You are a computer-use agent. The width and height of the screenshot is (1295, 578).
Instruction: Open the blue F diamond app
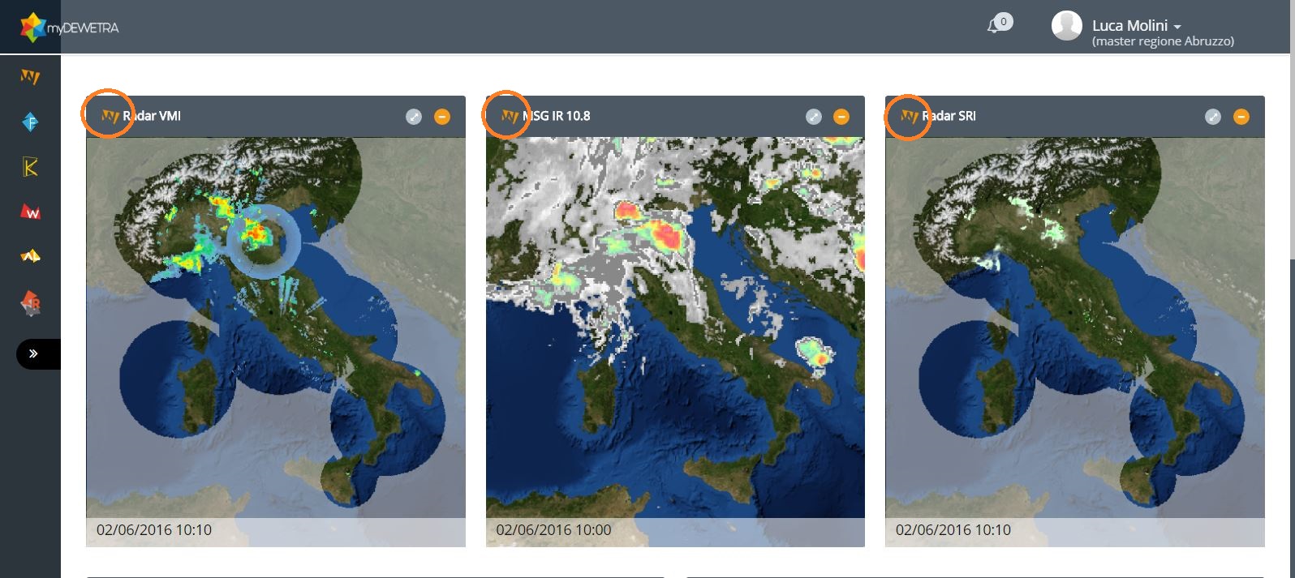[x=30, y=122]
